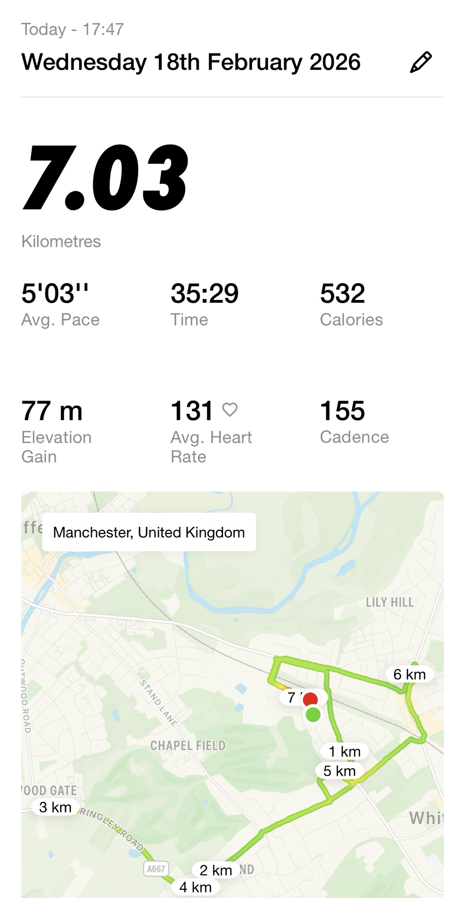Select the 3 km map marker
465x898 pixels.
tap(55, 807)
